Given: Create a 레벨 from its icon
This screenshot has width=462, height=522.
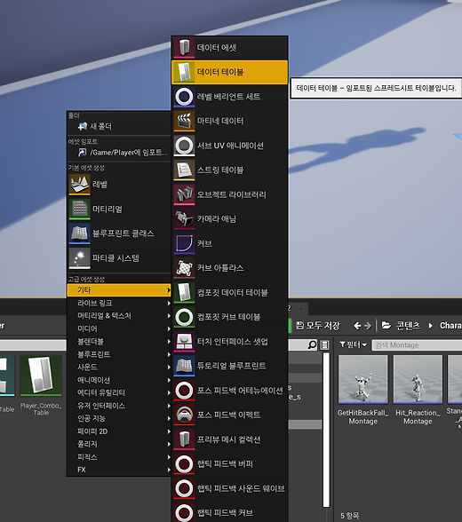Looking at the screenshot, I should (x=80, y=185).
